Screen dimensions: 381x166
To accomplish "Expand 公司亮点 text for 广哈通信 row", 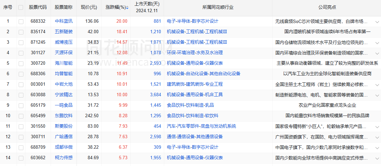I will (x=377, y=137).
